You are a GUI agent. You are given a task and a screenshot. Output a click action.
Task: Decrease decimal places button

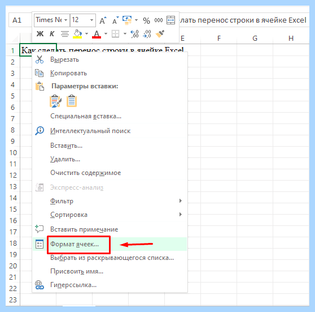coord(147,34)
